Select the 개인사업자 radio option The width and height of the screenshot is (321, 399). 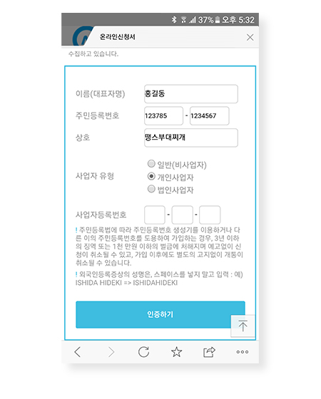click(151, 176)
